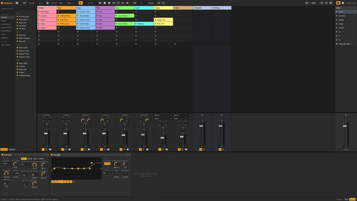The width and height of the screenshot is (357, 201).
Task: Open Loops track Auto monitor dropdown
Action: pos(163,119)
